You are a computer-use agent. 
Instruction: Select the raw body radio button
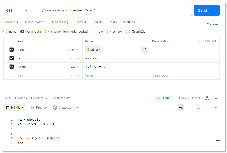94,32
